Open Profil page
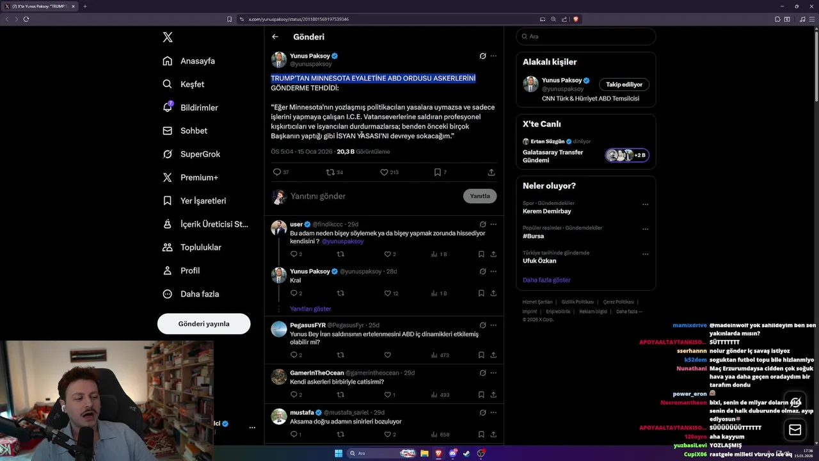Screen dimensions: 819x461 (181, 270)
